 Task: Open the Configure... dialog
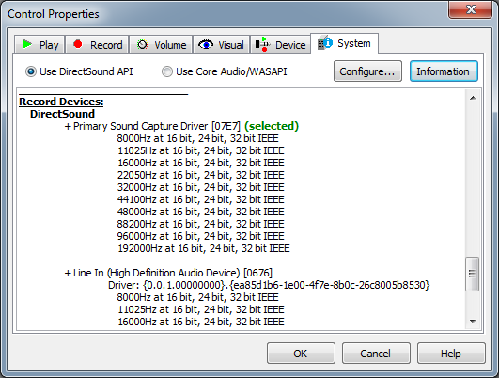[x=367, y=71]
